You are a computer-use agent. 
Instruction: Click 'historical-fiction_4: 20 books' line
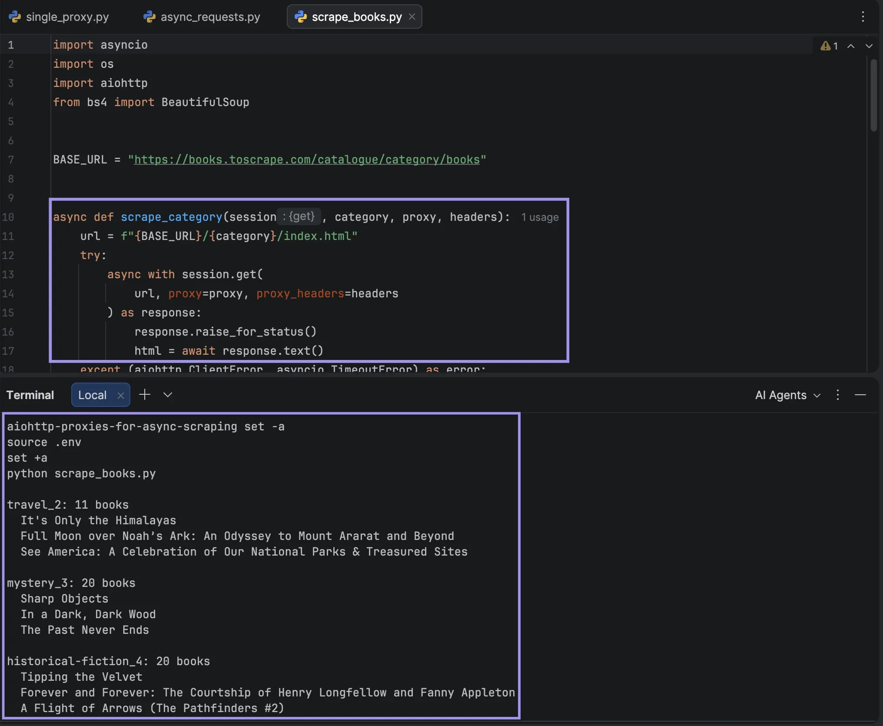109,661
